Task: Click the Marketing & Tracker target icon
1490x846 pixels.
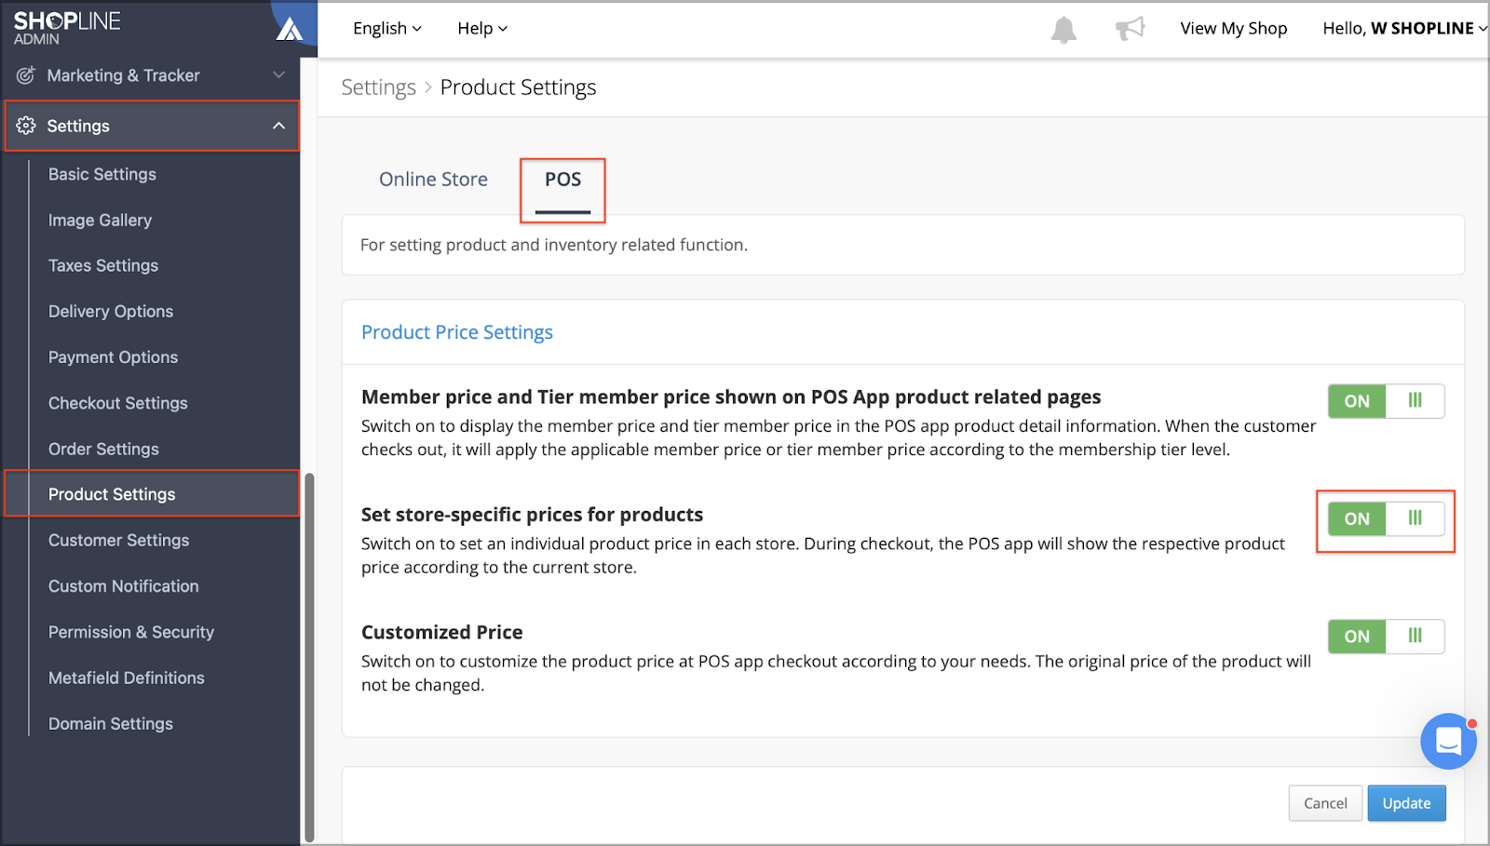Action: coord(26,75)
